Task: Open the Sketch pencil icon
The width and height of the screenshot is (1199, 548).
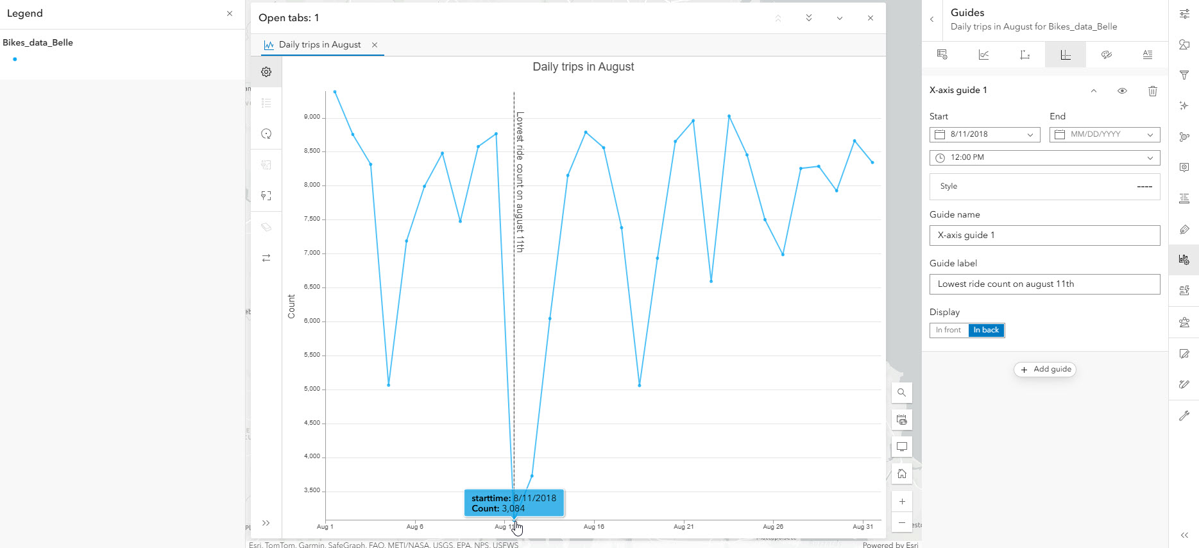Action: point(1184,384)
